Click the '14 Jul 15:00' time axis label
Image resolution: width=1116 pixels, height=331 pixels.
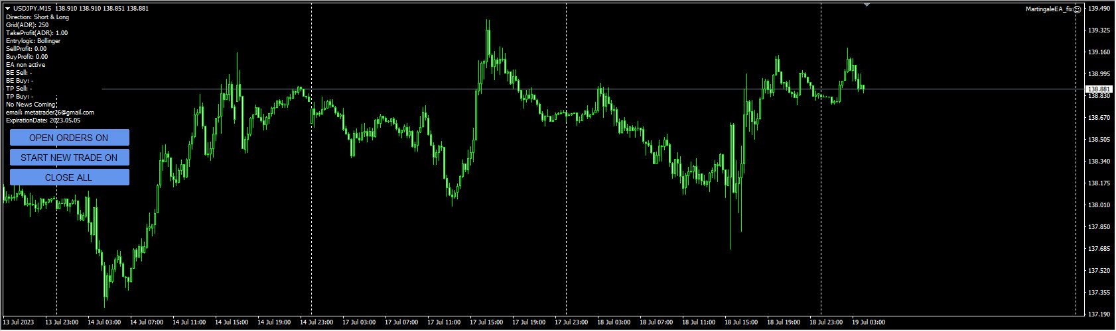(x=232, y=322)
